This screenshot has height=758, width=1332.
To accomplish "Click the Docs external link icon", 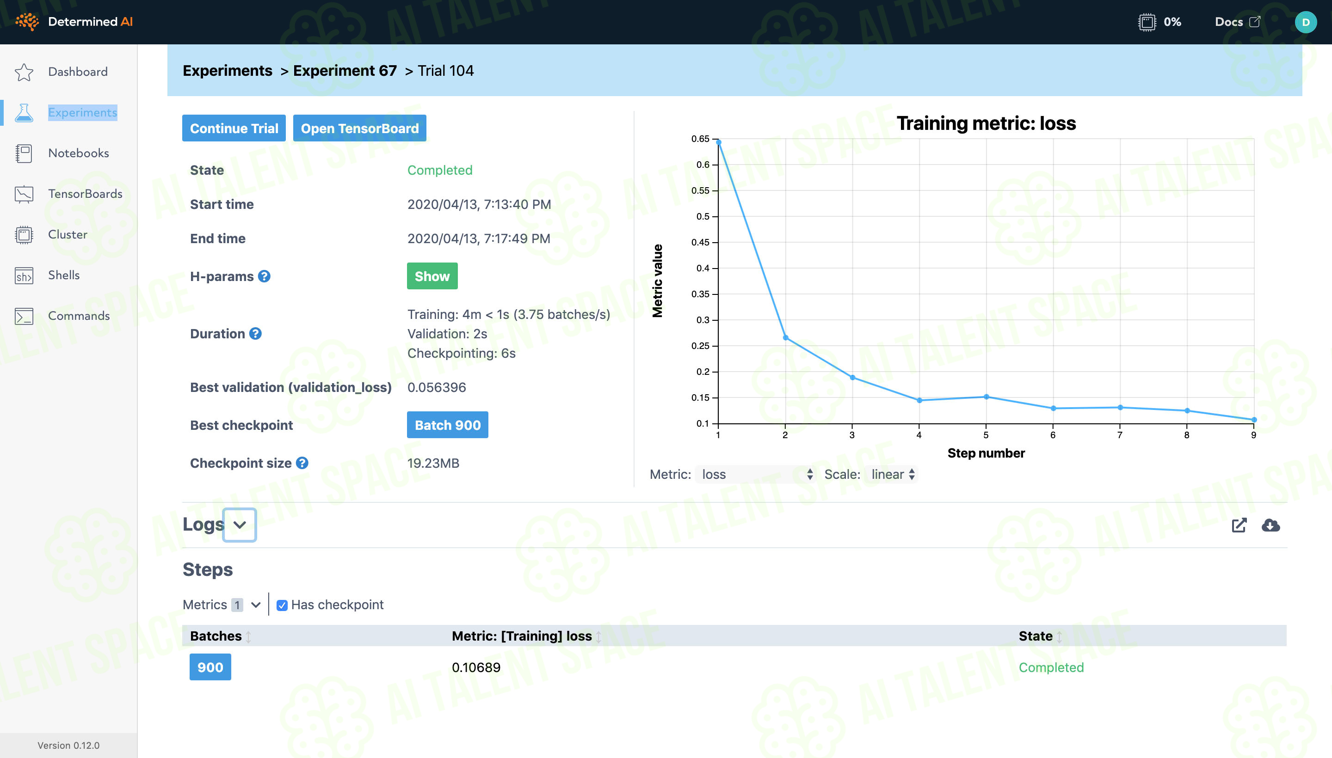I will [x=1255, y=22].
